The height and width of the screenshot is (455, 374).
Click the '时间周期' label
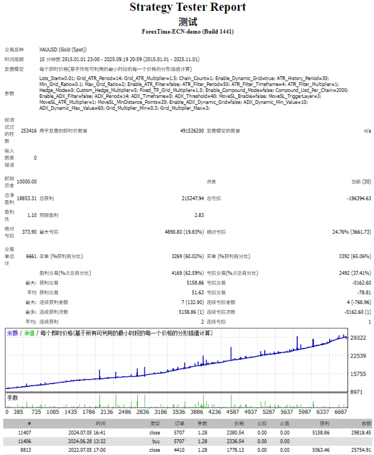point(14,60)
